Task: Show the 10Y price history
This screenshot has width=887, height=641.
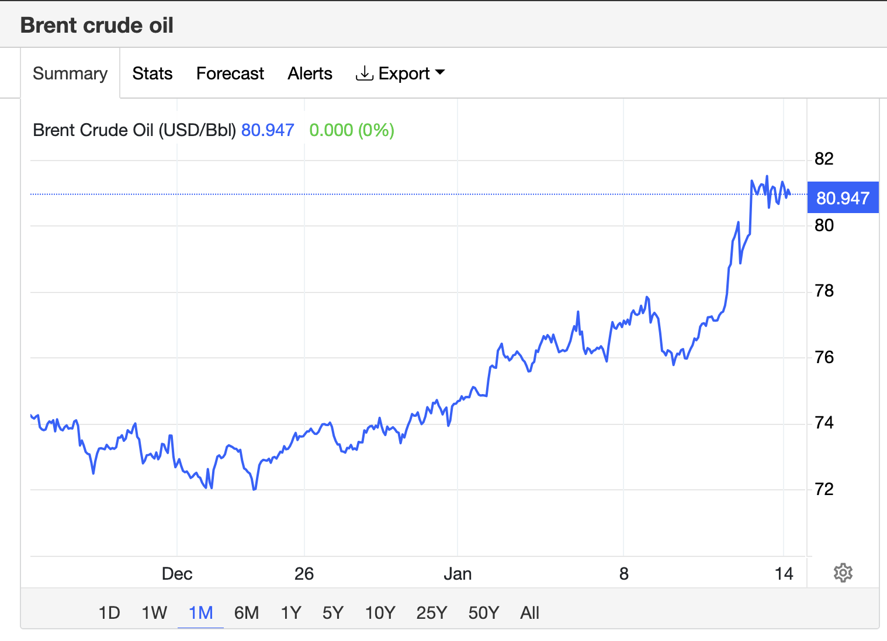Action: [380, 613]
